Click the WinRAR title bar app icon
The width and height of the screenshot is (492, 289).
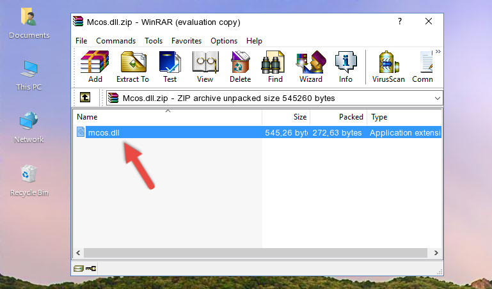(x=78, y=22)
